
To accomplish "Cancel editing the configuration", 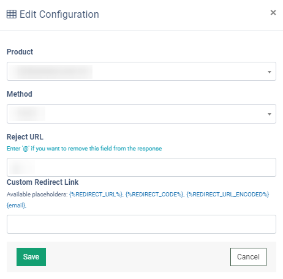I will tap(248, 257).
